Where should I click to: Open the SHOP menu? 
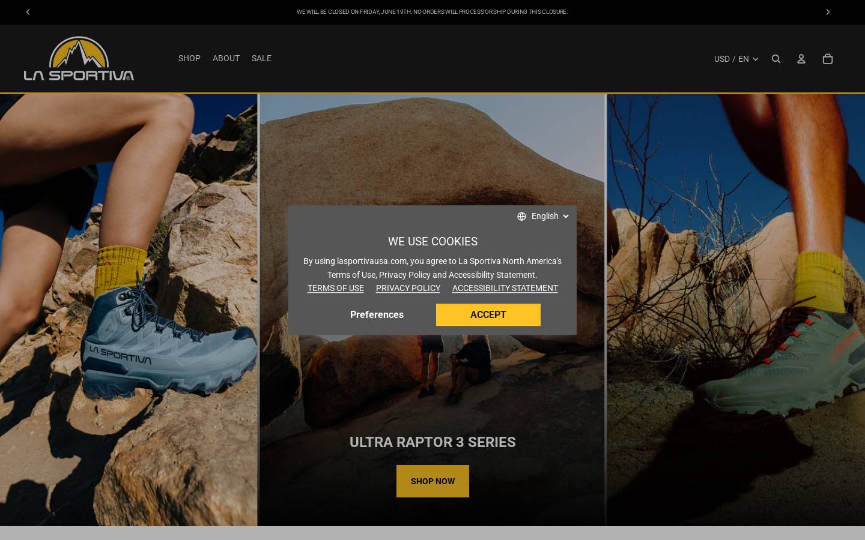tap(189, 58)
